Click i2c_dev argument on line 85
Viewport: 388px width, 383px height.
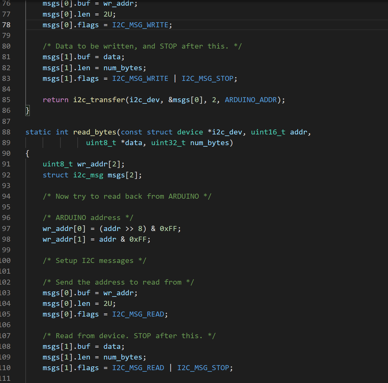click(145, 100)
